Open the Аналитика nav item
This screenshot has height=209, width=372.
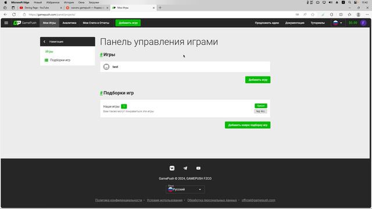point(69,23)
